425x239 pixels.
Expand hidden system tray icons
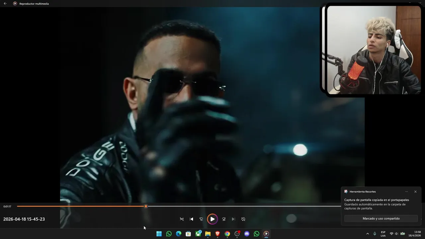pyautogui.click(x=367, y=234)
